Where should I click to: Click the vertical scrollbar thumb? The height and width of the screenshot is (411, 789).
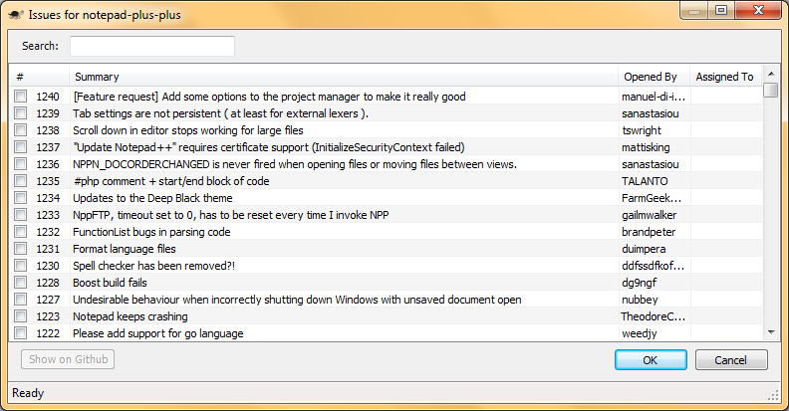pos(771,90)
